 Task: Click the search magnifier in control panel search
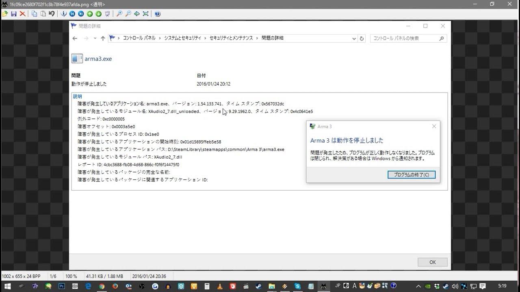[x=442, y=38]
